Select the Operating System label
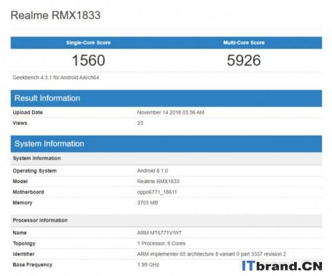 click(x=35, y=171)
